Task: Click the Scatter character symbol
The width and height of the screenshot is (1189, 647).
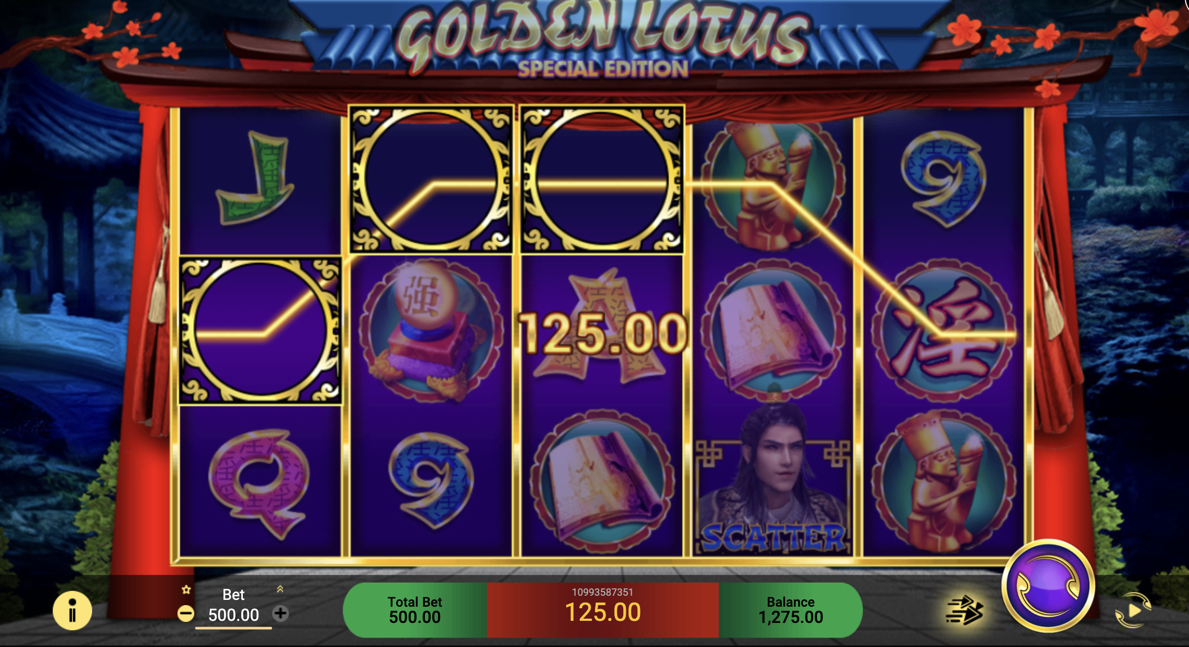Action: 773,479
